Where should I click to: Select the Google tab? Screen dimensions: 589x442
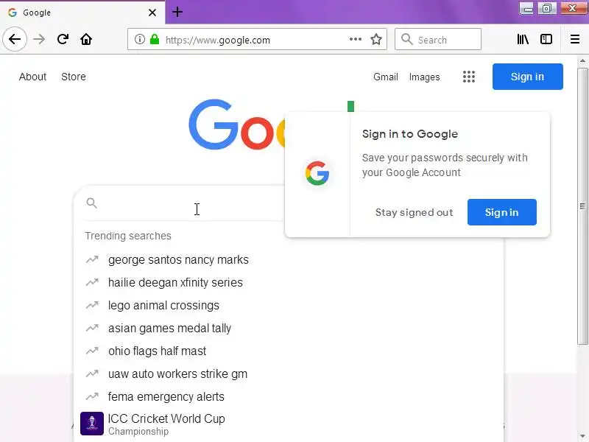click(82, 13)
